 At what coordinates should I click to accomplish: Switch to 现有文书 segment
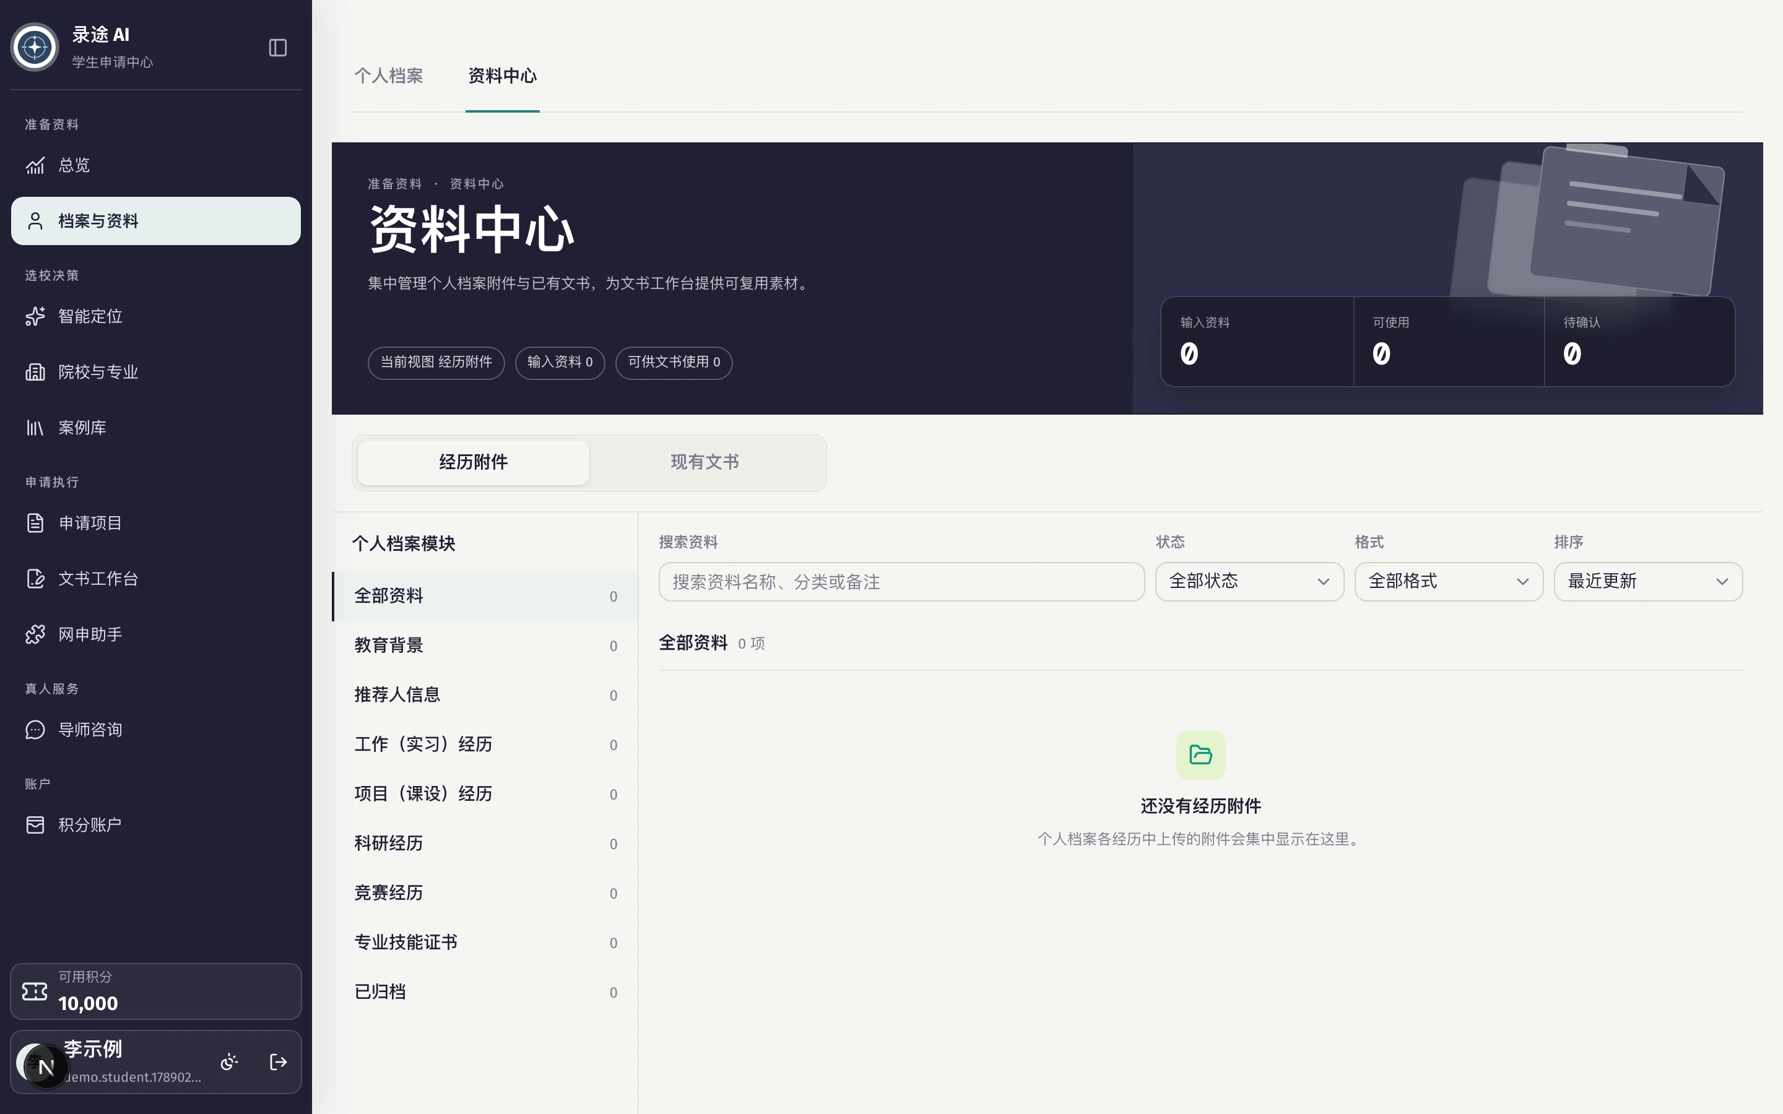click(x=705, y=463)
